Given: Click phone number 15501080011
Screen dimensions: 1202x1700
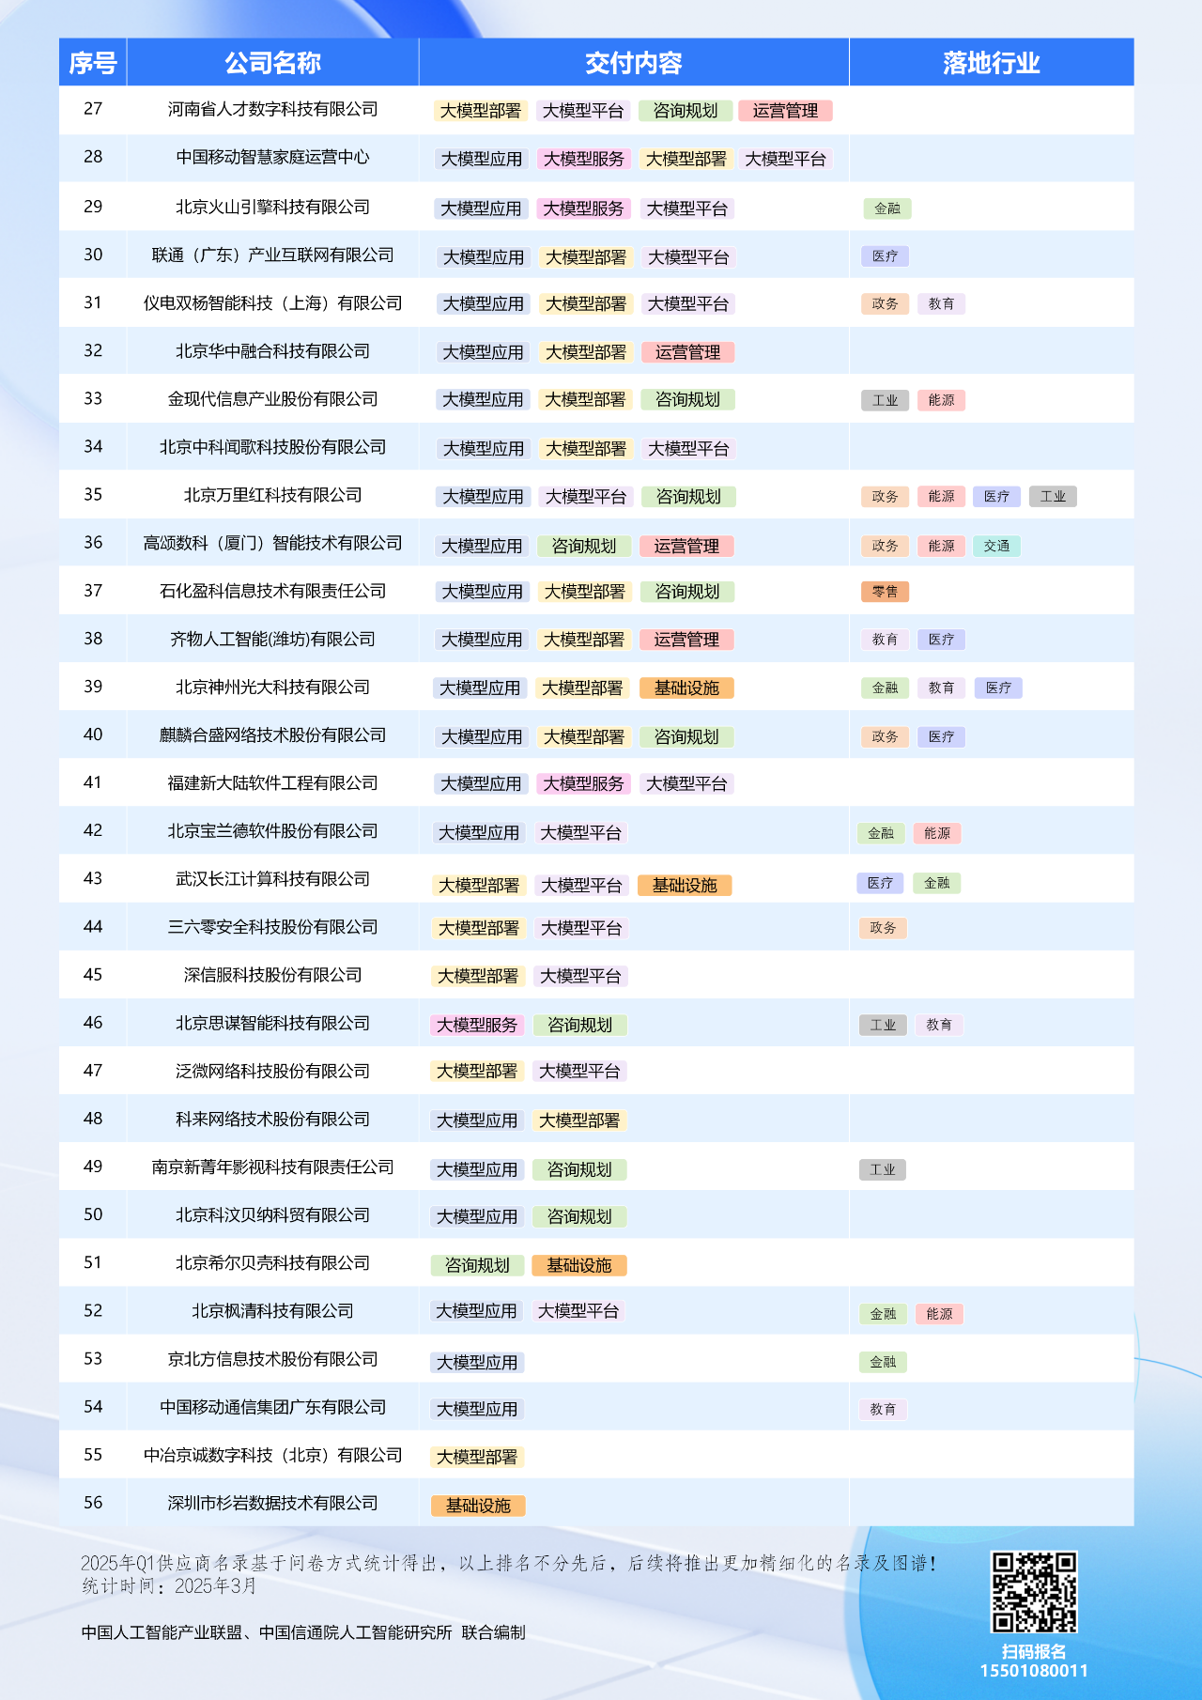Looking at the screenshot, I should tap(1034, 1670).
